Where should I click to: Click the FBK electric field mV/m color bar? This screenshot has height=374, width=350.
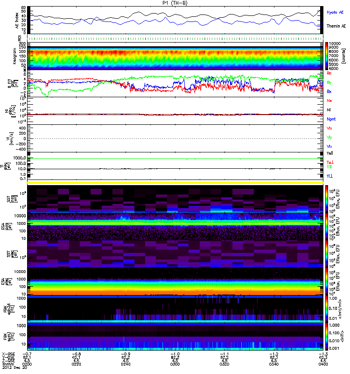coord(327,309)
